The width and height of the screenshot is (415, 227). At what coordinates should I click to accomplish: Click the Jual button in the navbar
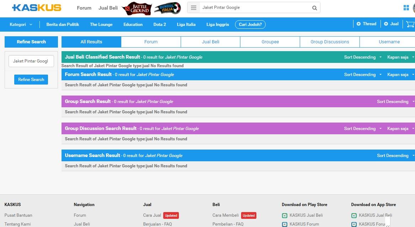click(x=391, y=24)
